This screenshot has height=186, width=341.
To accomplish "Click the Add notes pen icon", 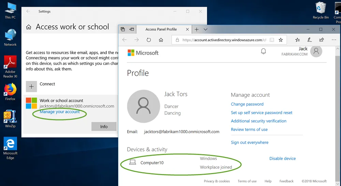I will [x=309, y=40].
